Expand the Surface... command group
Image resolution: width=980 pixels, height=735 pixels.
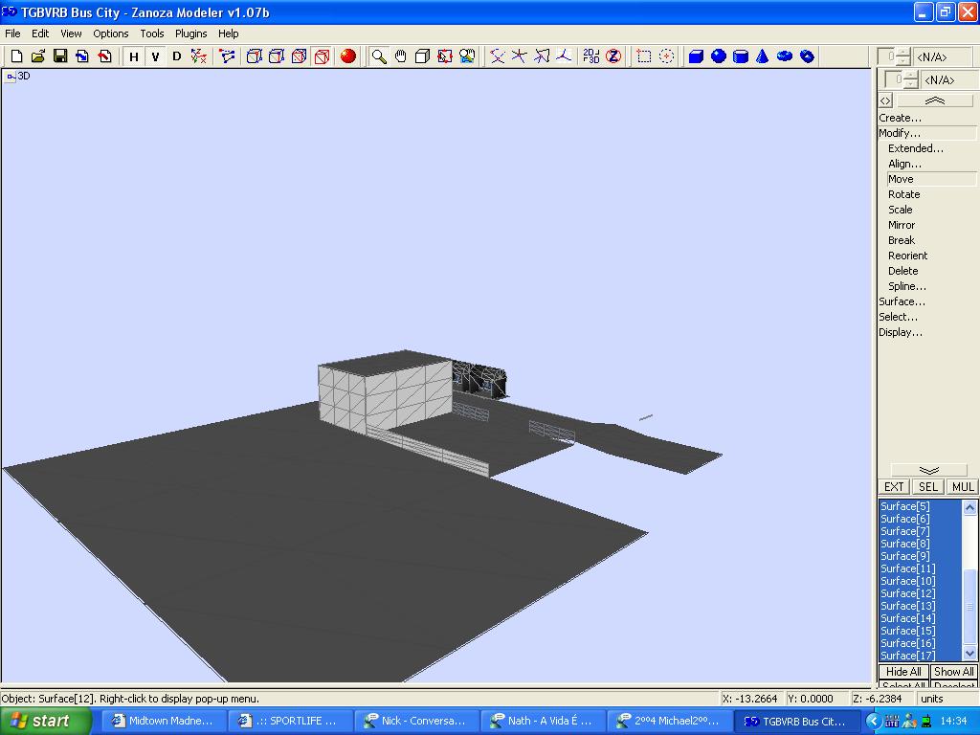[x=902, y=301]
